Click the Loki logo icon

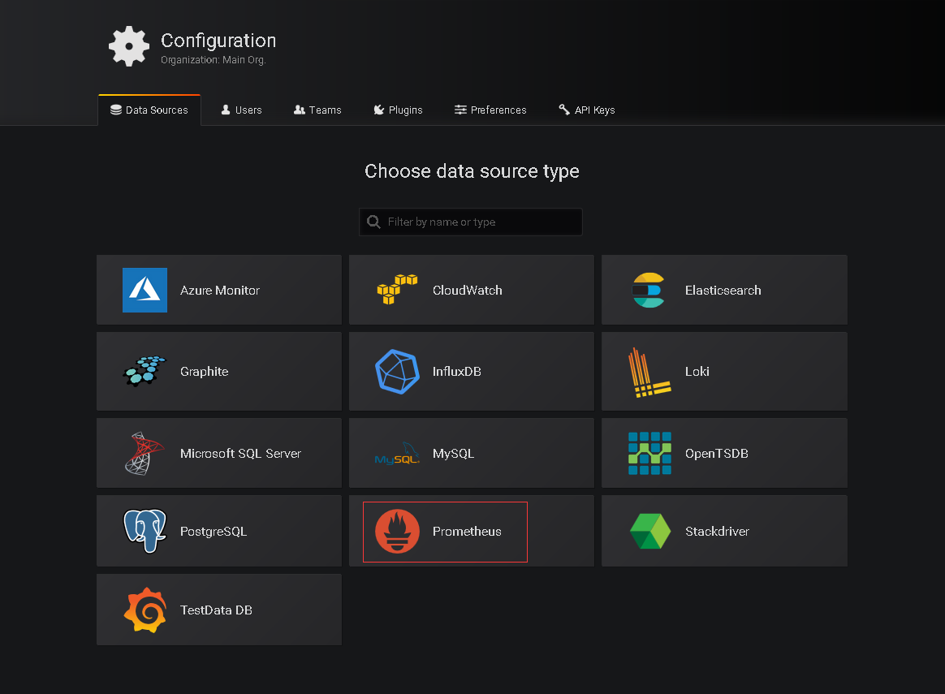[649, 372]
